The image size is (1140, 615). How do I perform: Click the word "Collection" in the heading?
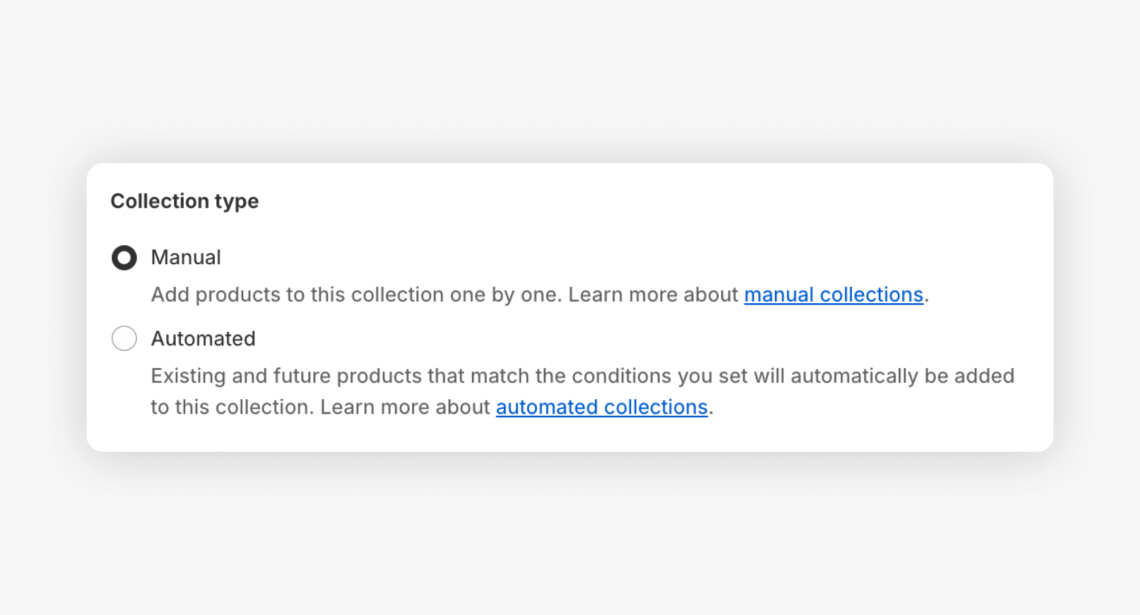click(159, 201)
